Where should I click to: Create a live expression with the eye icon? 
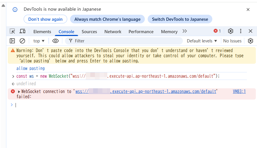click(x=55, y=41)
